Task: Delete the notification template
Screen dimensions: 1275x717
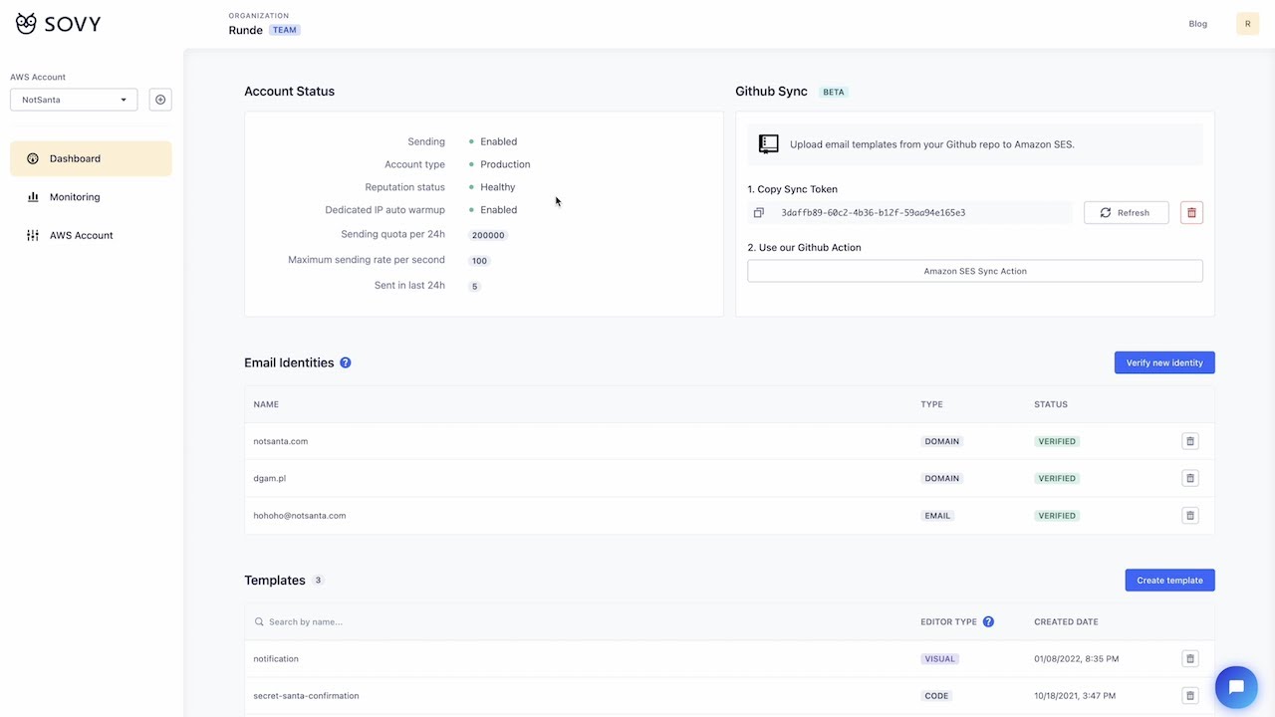Action: (x=1189, y=658)
